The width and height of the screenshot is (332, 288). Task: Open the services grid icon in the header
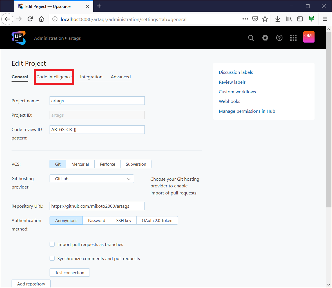pyautogui.click(x=293, y=38)
